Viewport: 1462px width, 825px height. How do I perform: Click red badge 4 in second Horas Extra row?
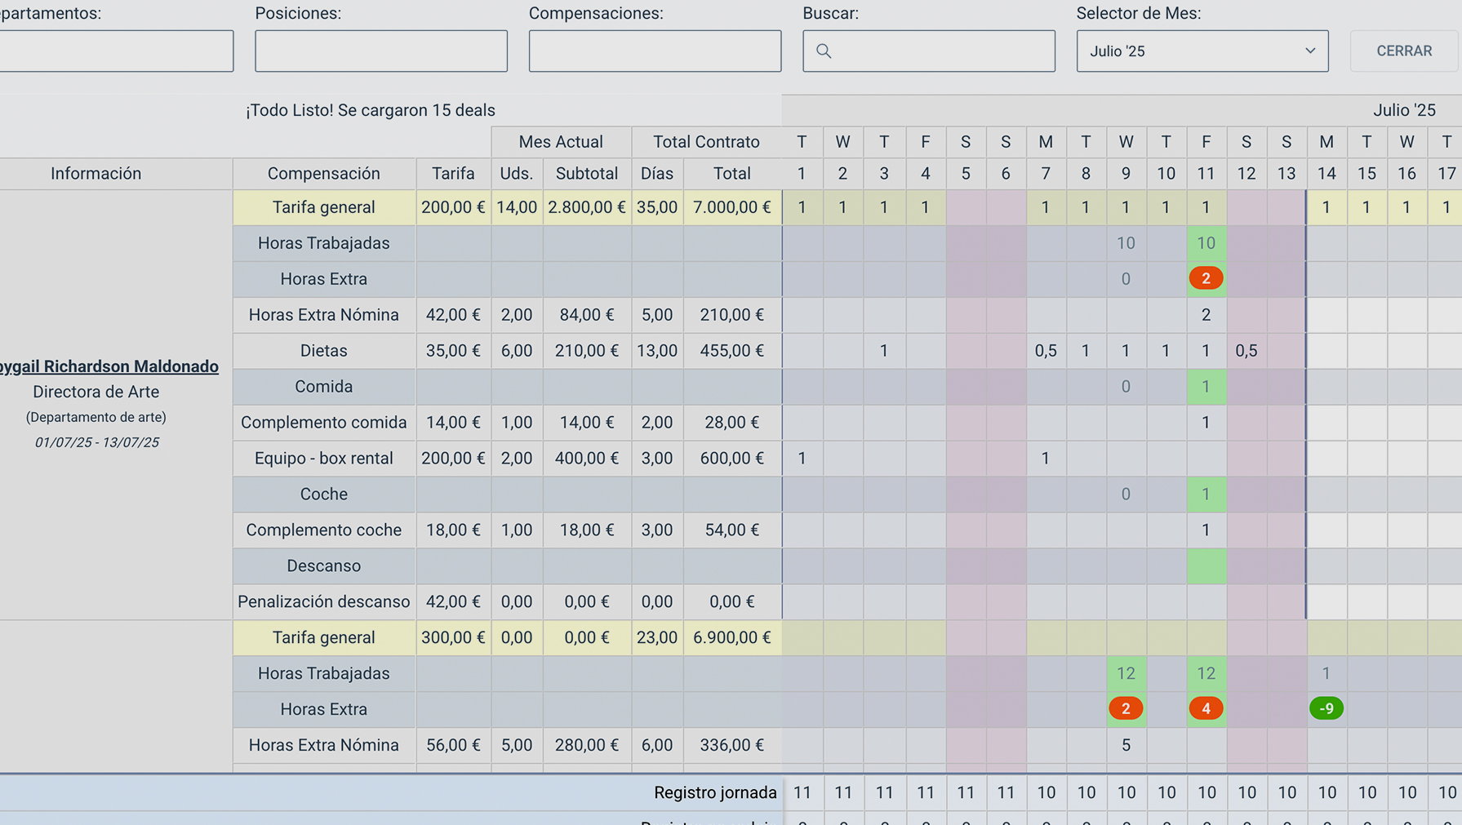pos(1206,708)
